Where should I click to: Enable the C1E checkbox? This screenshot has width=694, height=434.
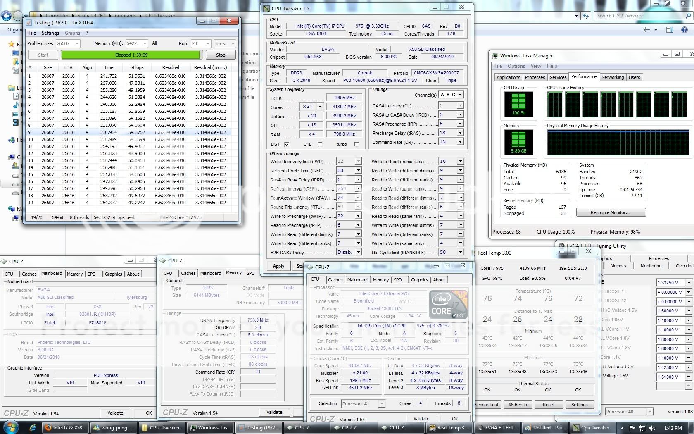320,144
